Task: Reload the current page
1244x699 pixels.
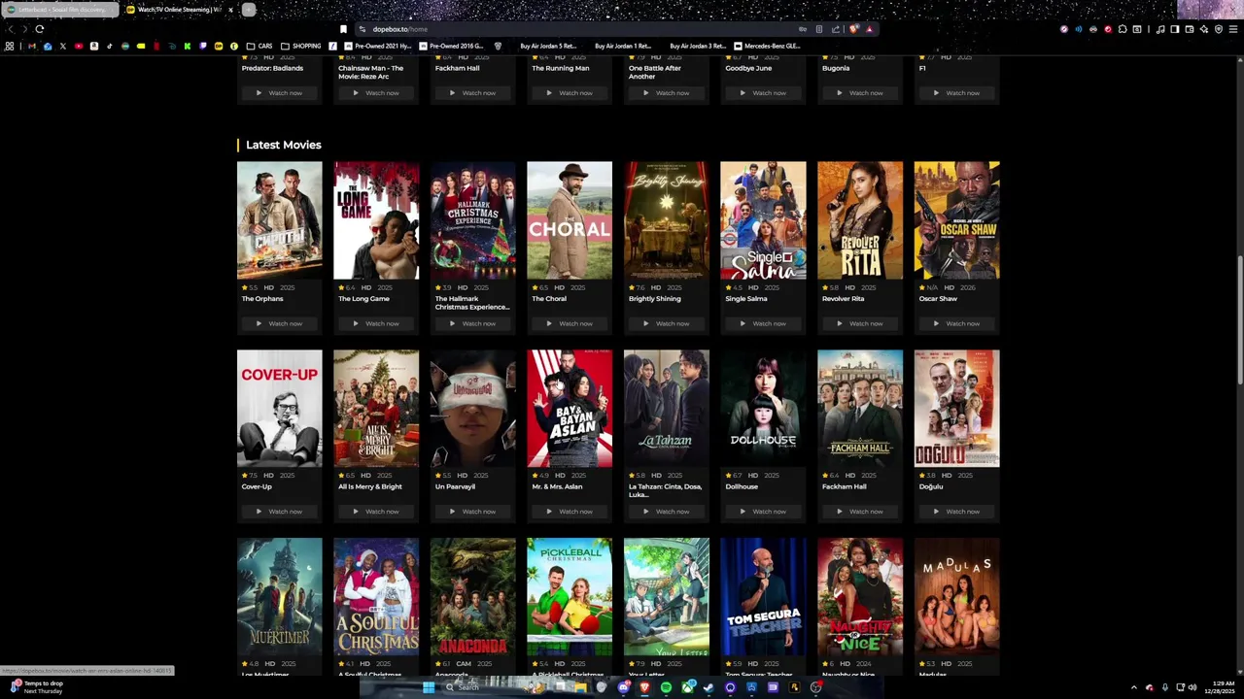Action: 40,29
